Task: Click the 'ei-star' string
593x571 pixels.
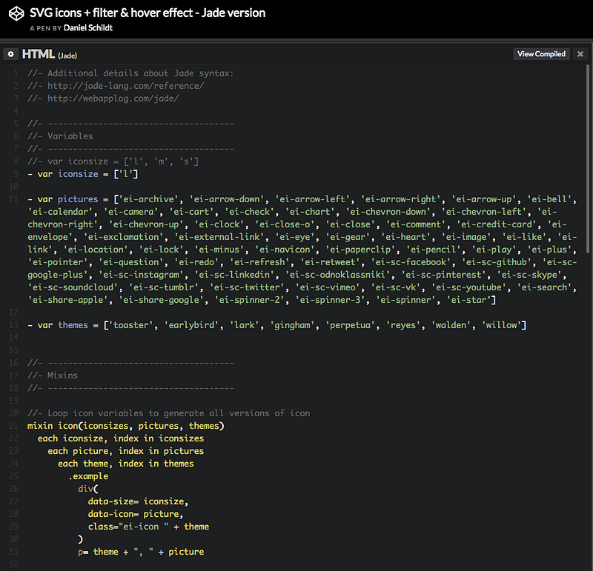Action: tap(468, 300)
